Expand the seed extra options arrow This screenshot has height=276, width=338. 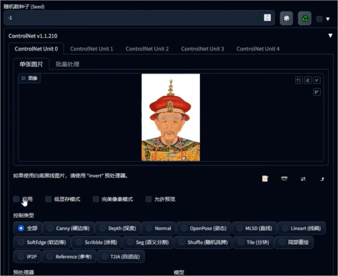tap(328, 19)
